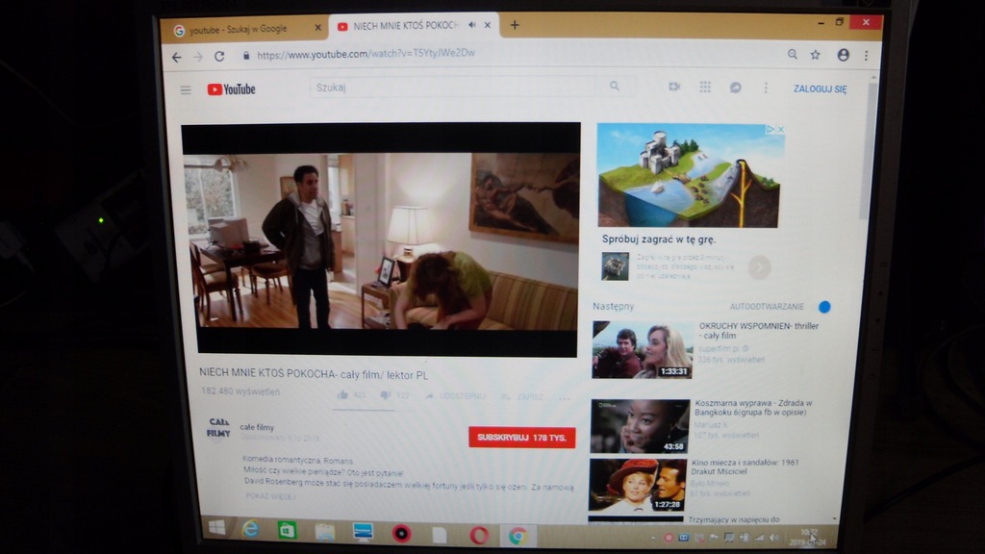Open Opera browser from taskbar

point(479,535)
